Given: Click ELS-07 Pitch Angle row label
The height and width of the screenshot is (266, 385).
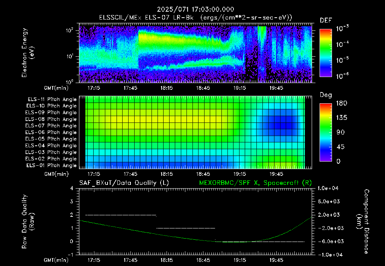Looking at the screenshot, I should tap(51, 125).
